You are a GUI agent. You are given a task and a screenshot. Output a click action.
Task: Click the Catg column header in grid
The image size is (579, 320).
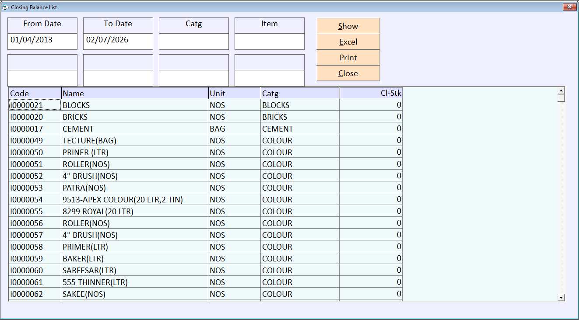300,93
